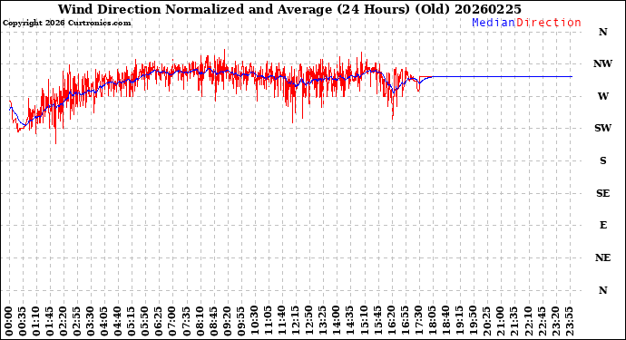The image size is (626, 340).
Task: Click the 07:35 time label
Action: pos(186,321)
